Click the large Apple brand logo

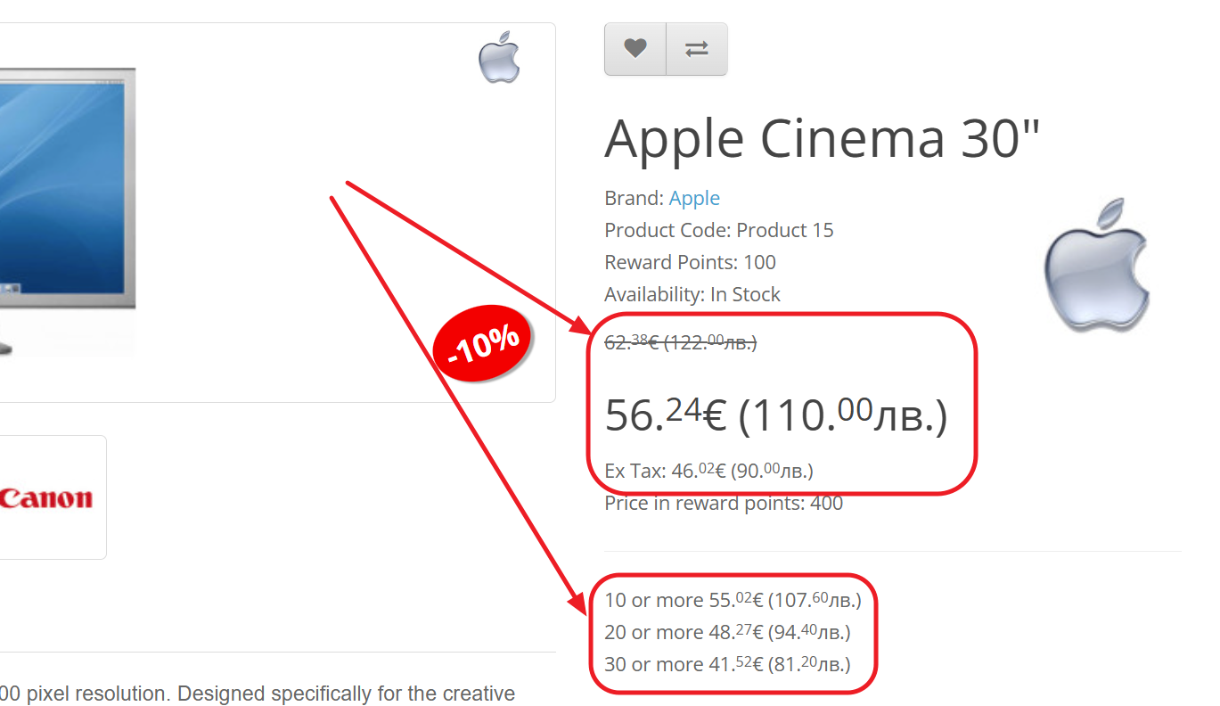pos(1097,265)
